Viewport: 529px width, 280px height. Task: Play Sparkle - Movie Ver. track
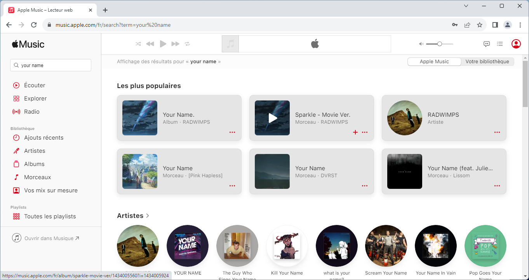coord(272,118)
